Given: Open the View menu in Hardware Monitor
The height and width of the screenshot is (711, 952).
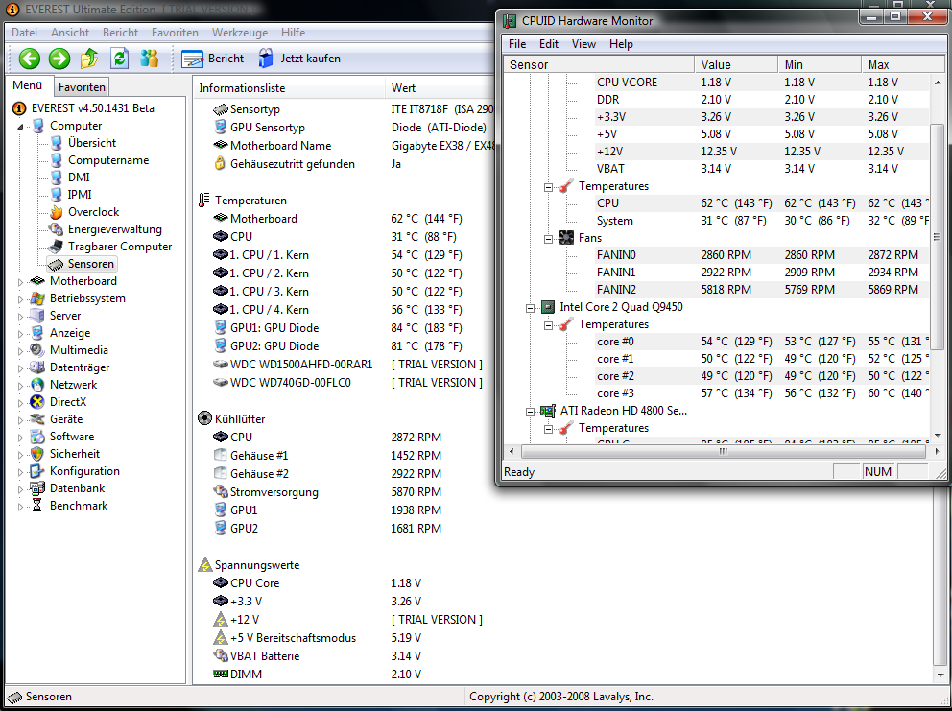Looking at the screenshot, I should coord(583,44).
